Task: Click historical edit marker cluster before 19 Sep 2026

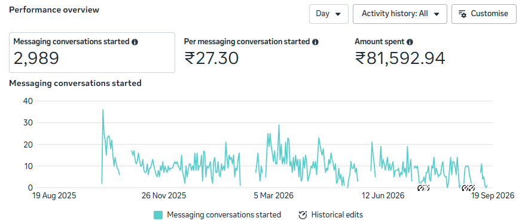Action: pos(468,188)
